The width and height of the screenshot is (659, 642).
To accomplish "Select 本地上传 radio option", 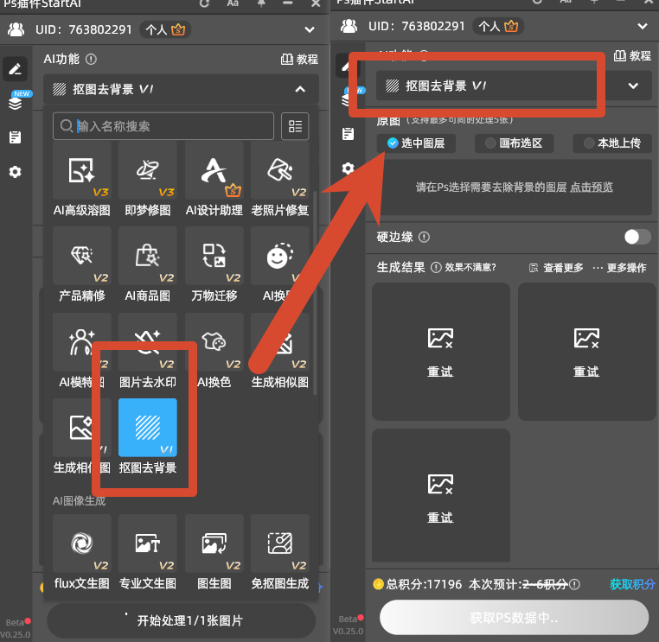I will click(612, 143).
